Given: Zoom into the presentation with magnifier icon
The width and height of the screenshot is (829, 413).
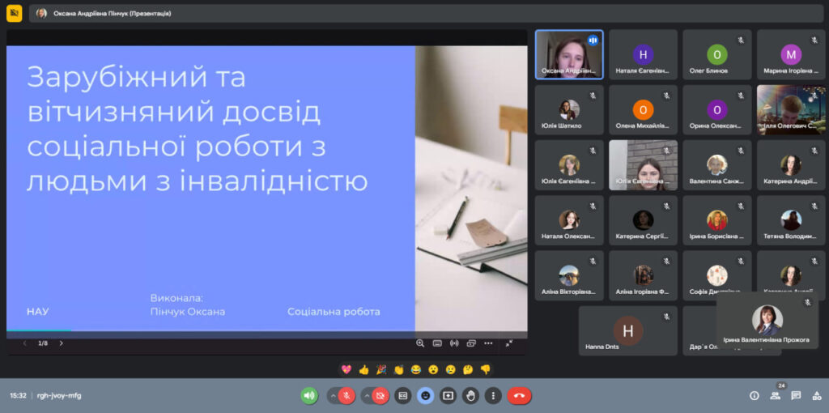Looking at the screenshot, I should click(420, 343).
